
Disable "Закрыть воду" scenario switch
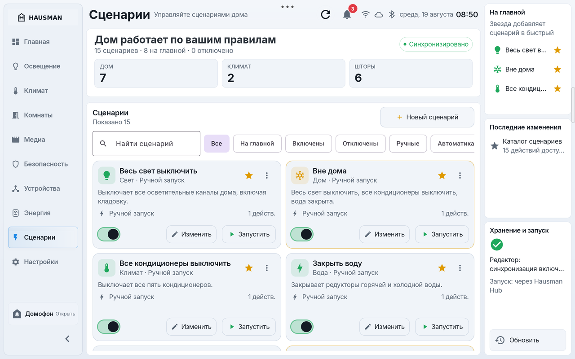[x=302, y=327]
